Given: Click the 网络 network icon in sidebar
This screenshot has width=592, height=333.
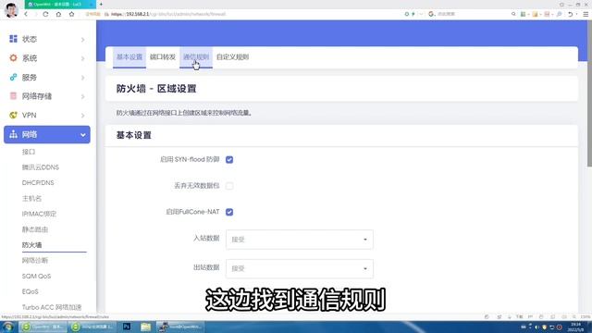Looking at the screenshot, I should pyautogui.click(x=13, y=134).
